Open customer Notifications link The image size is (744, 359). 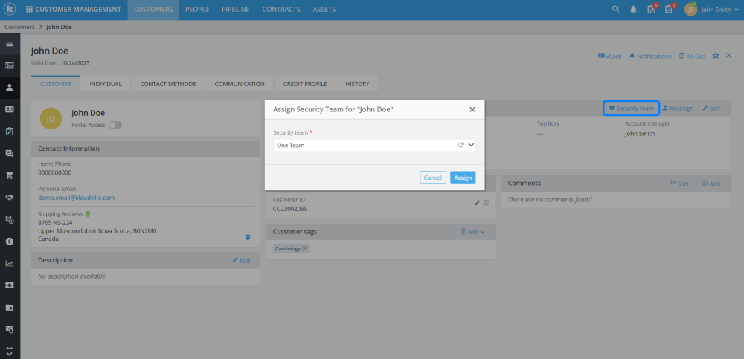[x=650, y=56]
